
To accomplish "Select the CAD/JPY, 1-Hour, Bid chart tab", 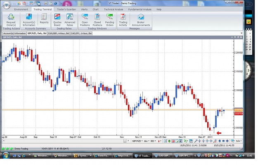I will click(81, 33).
